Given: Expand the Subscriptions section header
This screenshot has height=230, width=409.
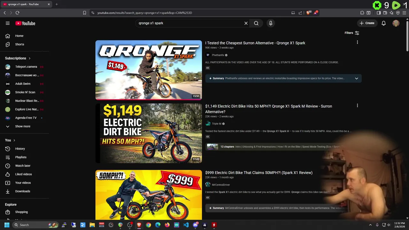Looking at the screenshot, I should (18, 58).
